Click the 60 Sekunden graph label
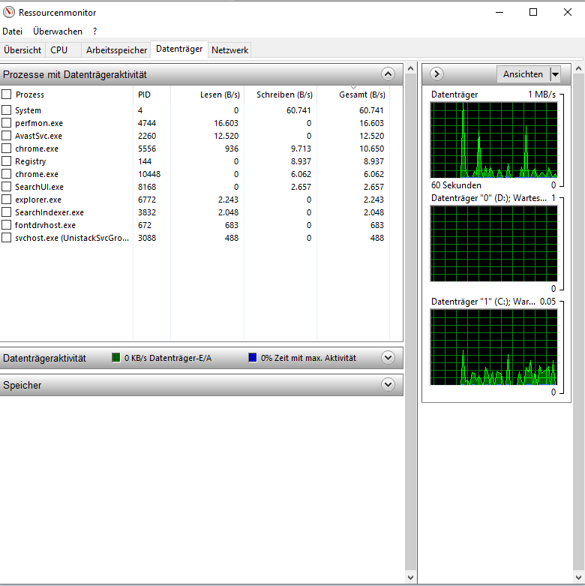The image size is (585, 586). click(456, 185)
